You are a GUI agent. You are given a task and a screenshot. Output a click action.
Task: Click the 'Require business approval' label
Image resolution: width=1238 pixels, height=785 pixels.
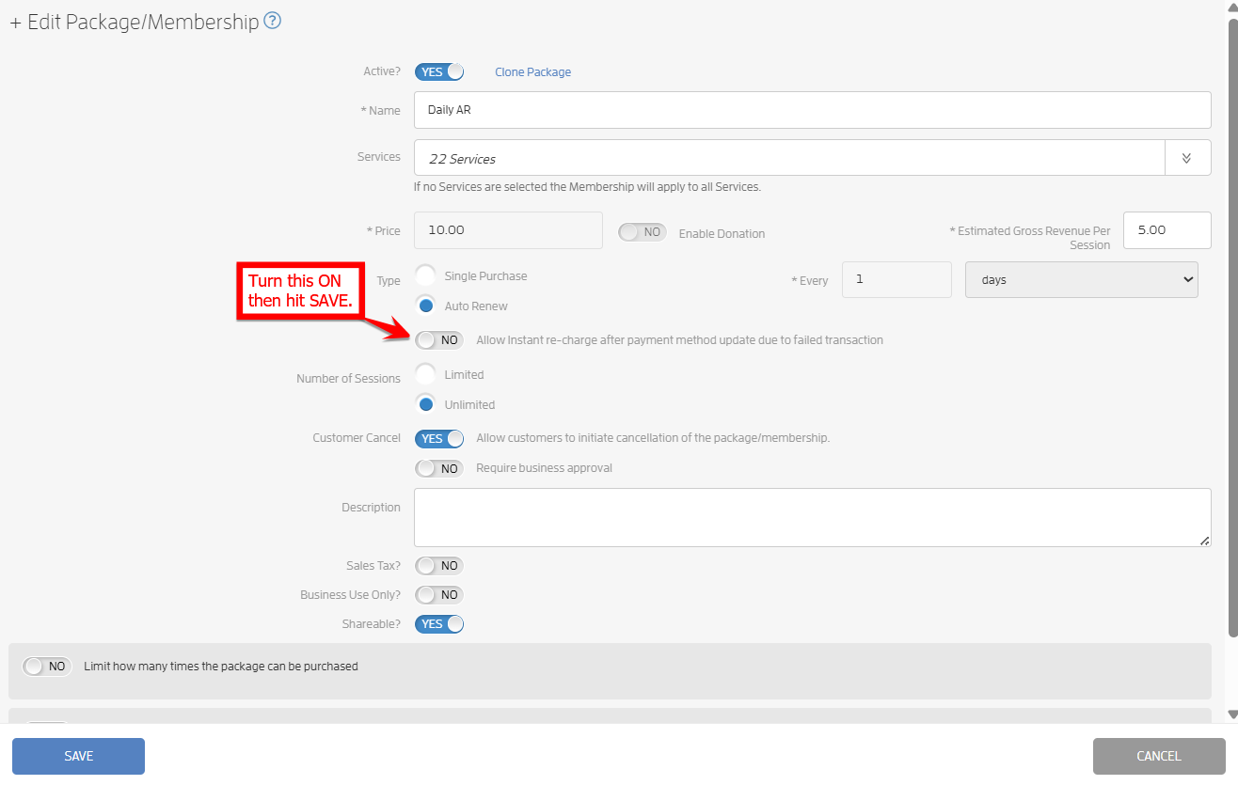[x=544, y=468]
